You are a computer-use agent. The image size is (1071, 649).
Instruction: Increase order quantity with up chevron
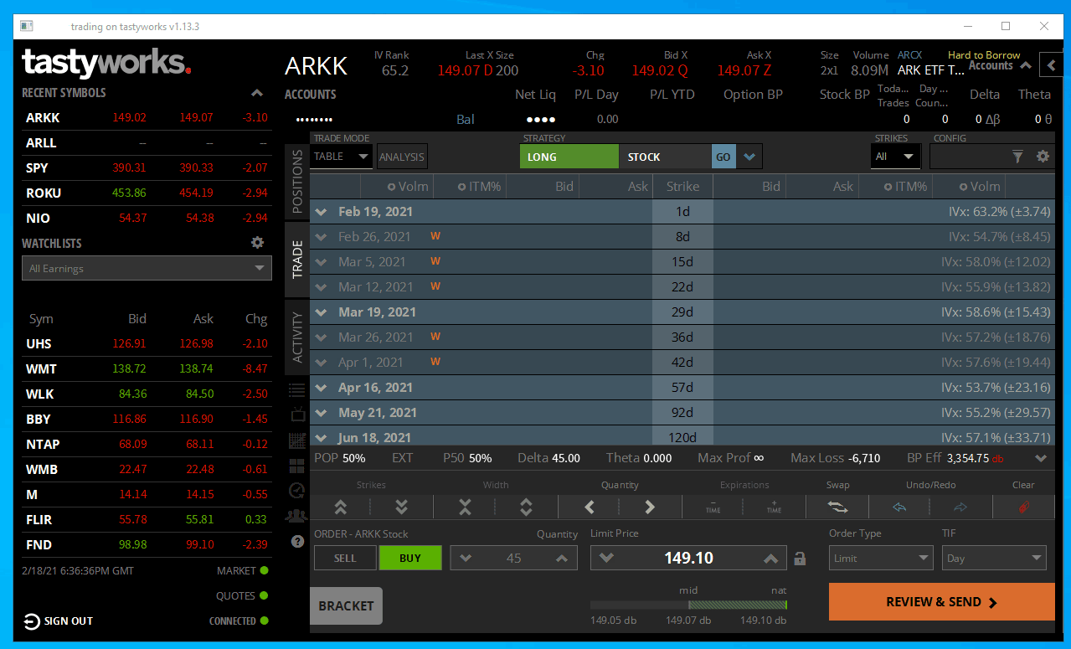[x=562, y=559]
